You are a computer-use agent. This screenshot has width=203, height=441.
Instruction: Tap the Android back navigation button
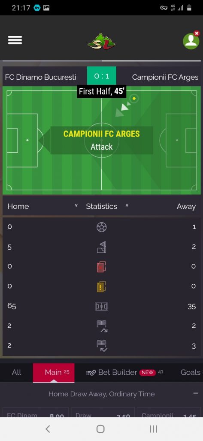pos(48,429)
